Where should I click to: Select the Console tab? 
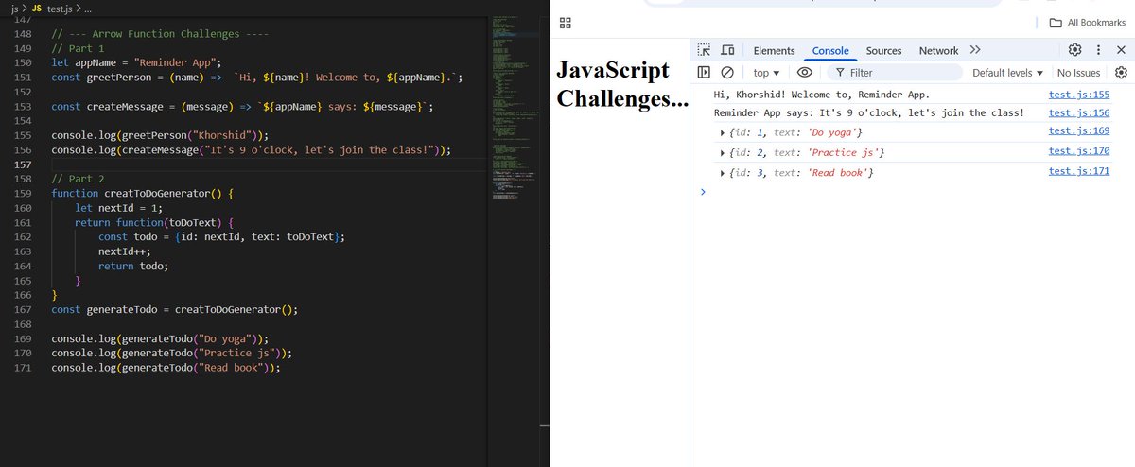coord(830,51)
